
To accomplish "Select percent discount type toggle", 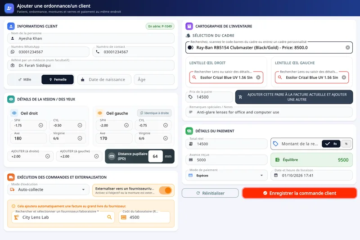I will [346, 144].
